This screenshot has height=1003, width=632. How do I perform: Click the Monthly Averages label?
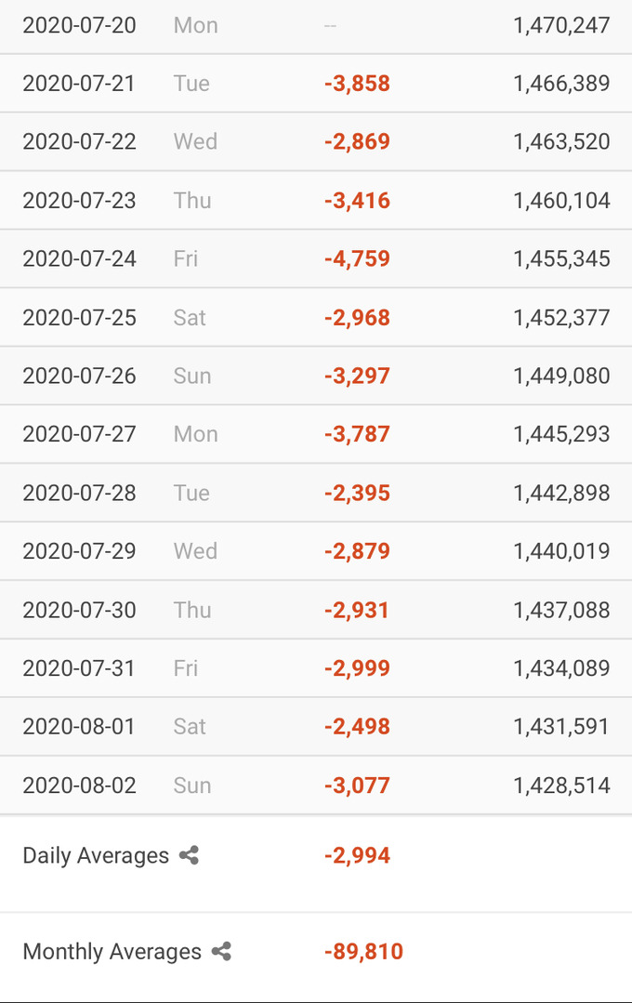[x=112, y=952]
